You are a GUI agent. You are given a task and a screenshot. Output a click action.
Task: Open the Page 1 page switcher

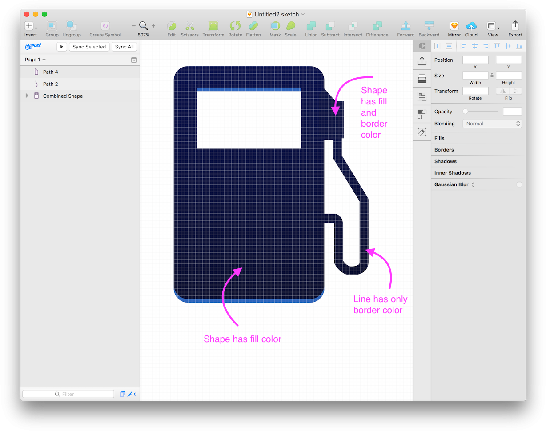point(35,59)
